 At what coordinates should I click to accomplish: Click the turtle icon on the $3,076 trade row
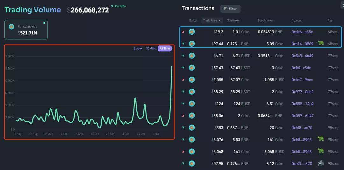pos(321,139)
